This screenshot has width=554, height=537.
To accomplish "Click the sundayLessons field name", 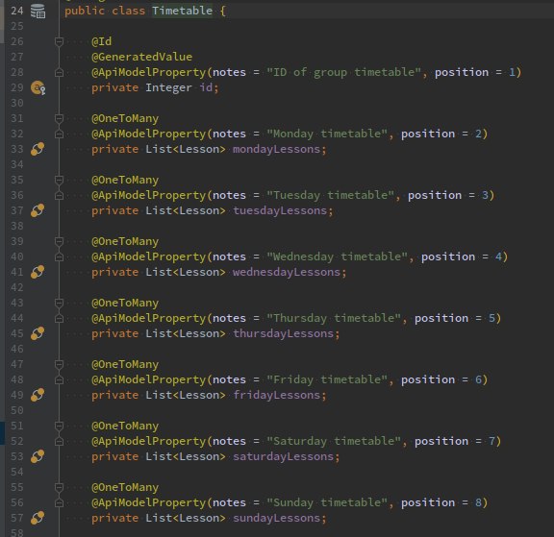I will [276, 518].
